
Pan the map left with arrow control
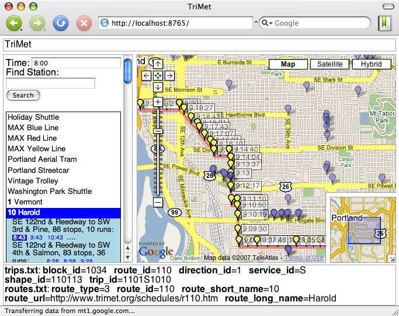(x=145, y=75)
